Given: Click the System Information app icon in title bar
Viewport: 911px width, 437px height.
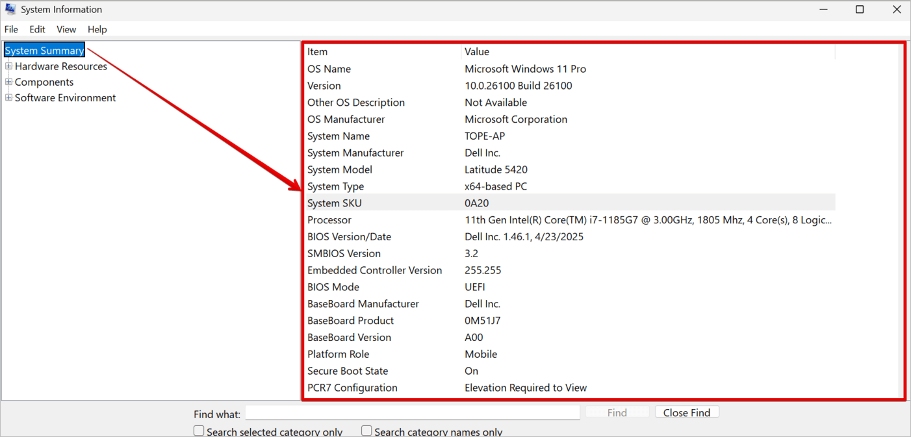Looking at the screenshot, I should (10, 9).
